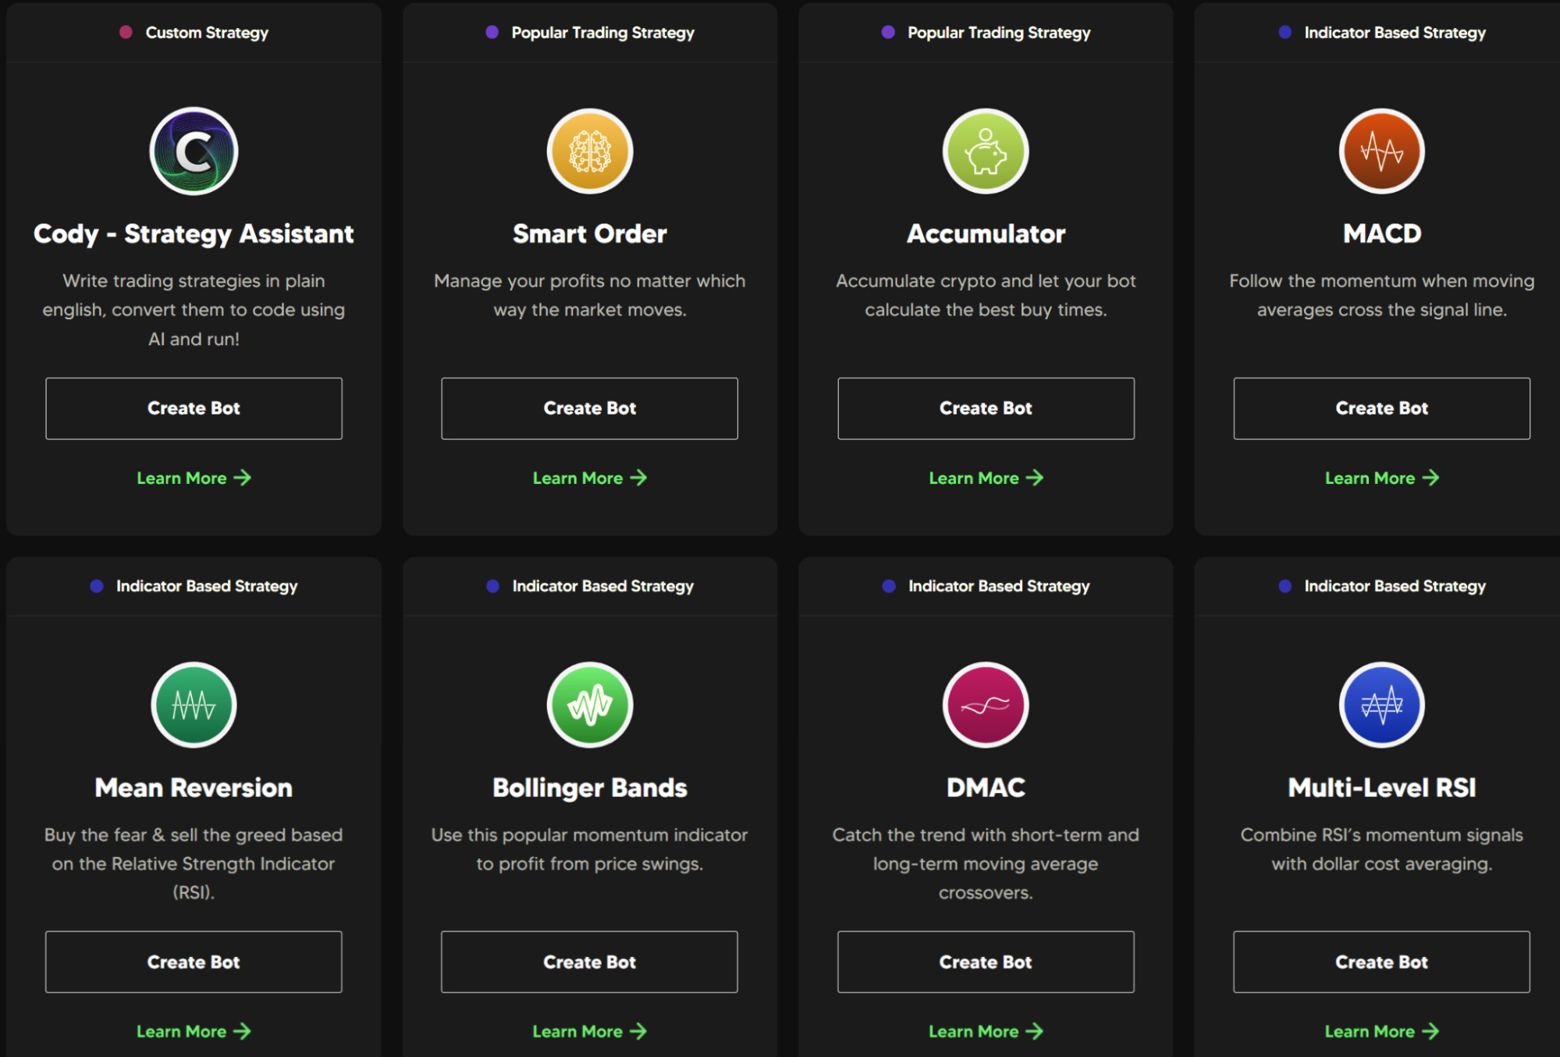This screenshot has height=1057, width=1560.
Task: Click the Bollinger Bands wave icon
Action: tap(590, 705)
